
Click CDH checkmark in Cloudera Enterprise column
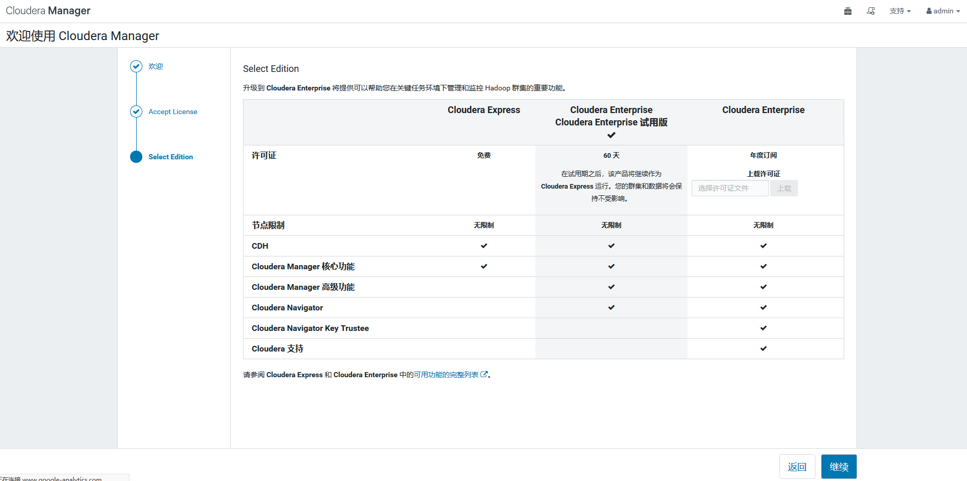tap(764, 246)
